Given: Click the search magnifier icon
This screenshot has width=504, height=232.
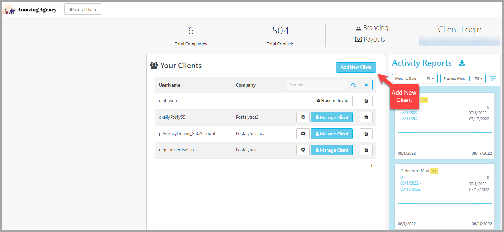Looking at the screenshot, I should [353, 85].
